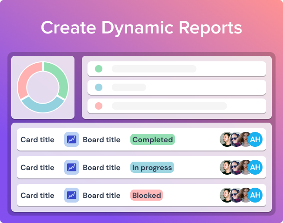Click the Completed status badge
This screenshot has height=223, width=283.
(153, 139)
